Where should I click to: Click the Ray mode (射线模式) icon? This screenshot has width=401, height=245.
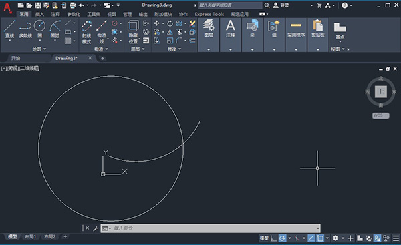click(86, 32)
